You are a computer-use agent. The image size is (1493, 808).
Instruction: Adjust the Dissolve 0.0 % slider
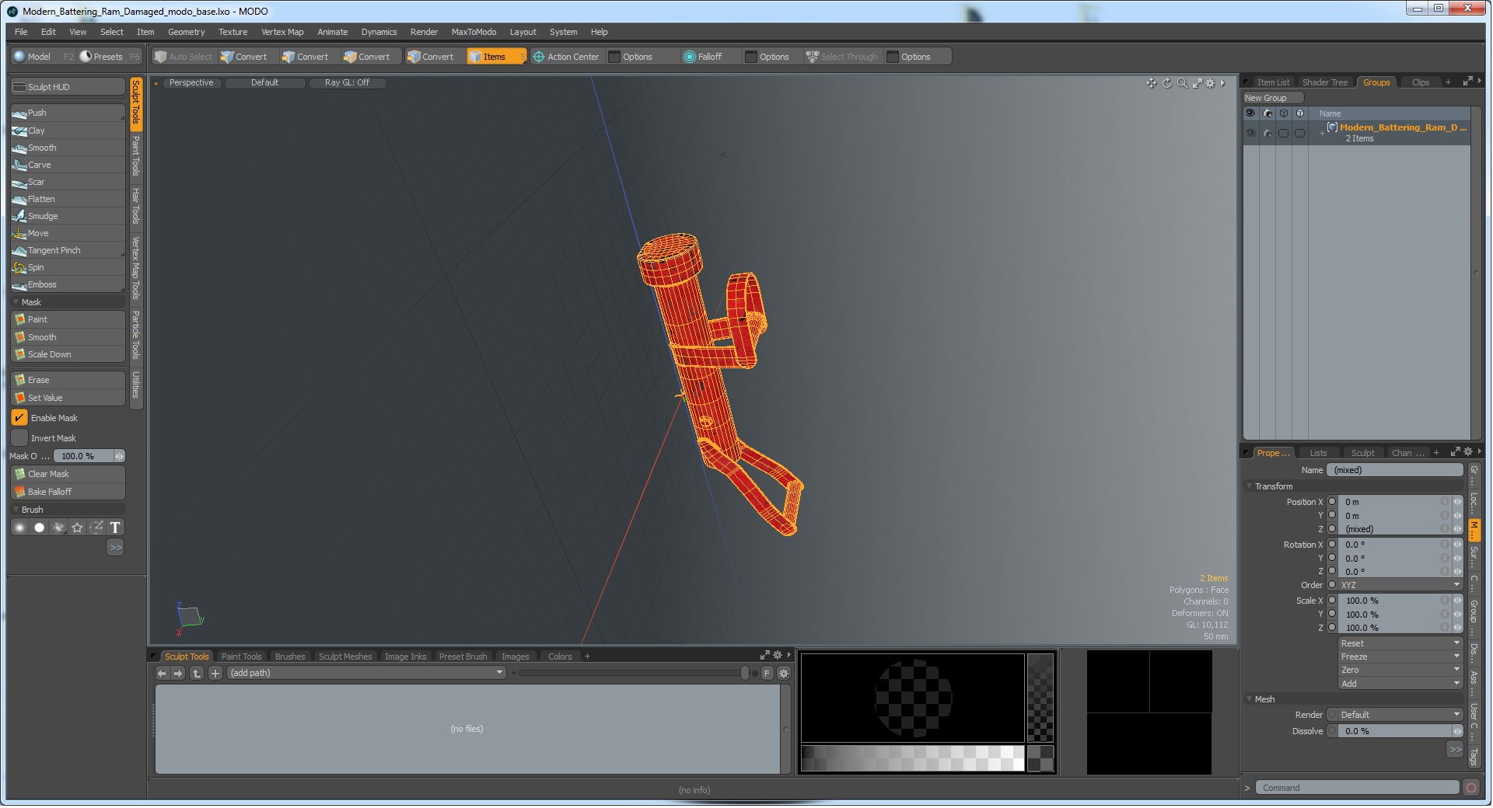[x=1400, y=731]
